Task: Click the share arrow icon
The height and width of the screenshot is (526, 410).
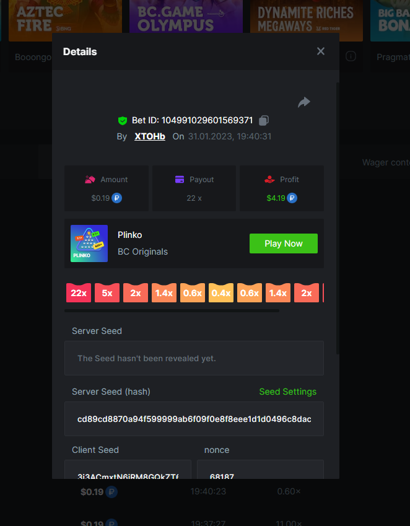Action: click(303, 102)
